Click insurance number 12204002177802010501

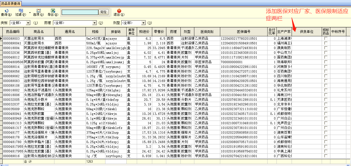click(x=244, y=38)
